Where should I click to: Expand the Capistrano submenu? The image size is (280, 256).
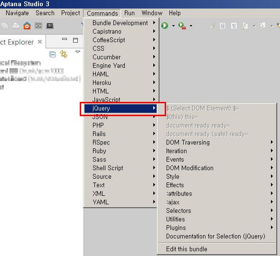coord(121,31)
